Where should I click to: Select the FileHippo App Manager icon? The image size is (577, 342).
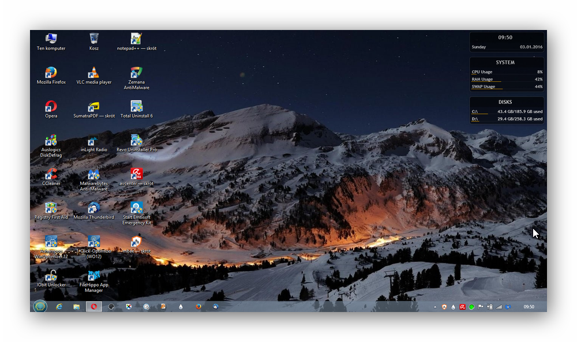coord(94,281)
